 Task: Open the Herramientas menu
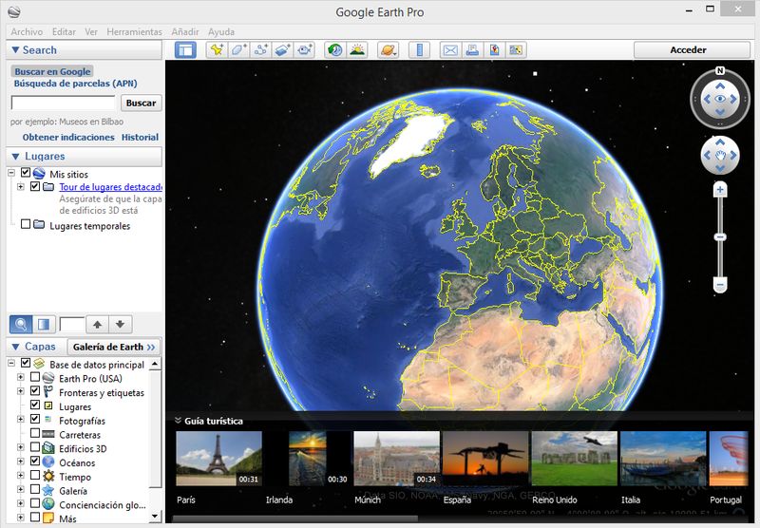point(134,31)
